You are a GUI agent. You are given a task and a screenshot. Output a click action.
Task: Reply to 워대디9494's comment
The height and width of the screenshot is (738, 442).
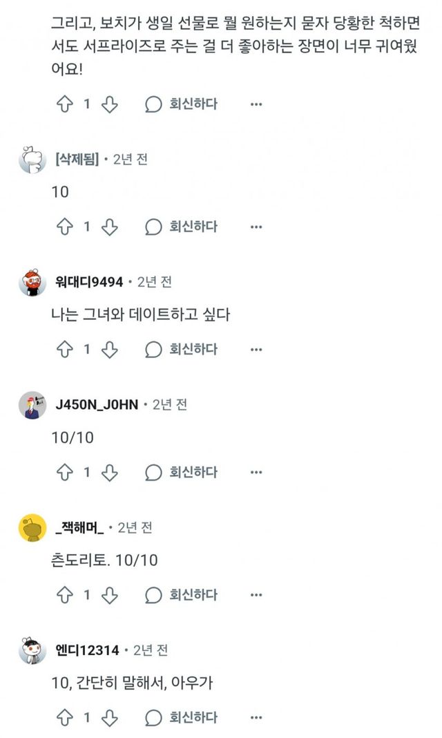(x=182, y=350)
